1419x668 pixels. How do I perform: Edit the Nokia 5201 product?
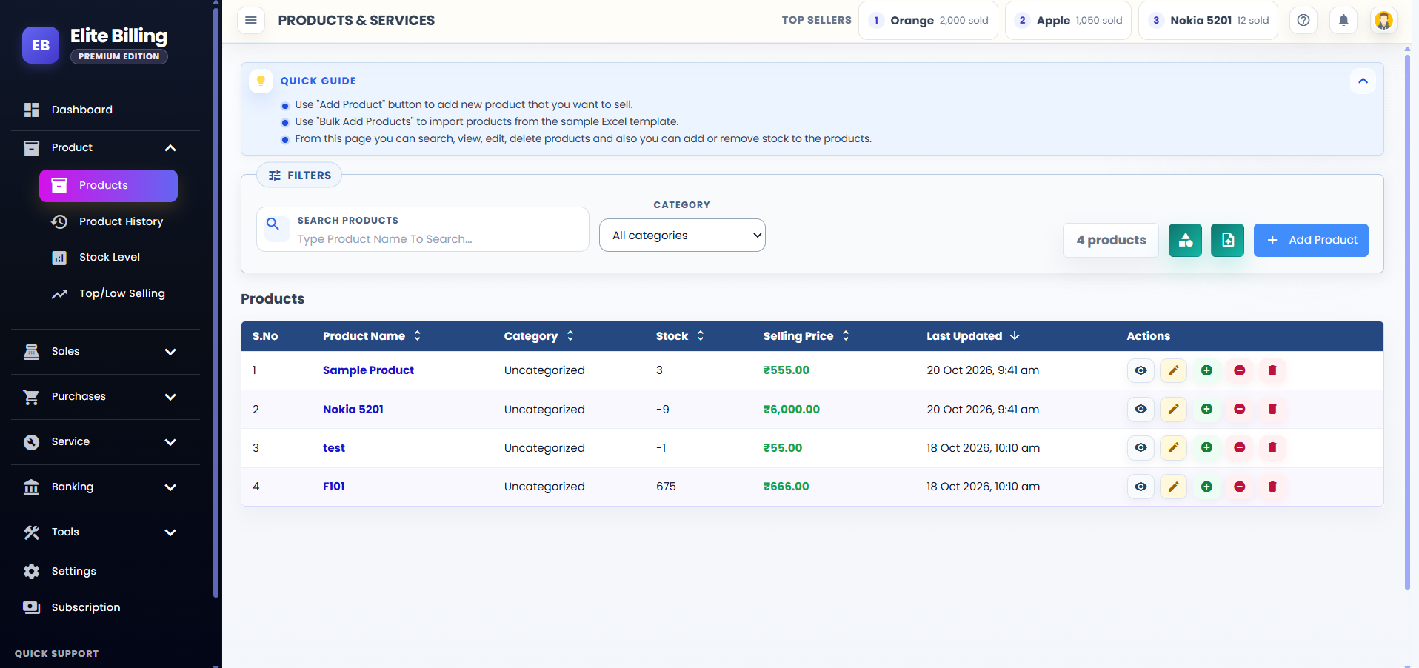[x=1173, y=409]
